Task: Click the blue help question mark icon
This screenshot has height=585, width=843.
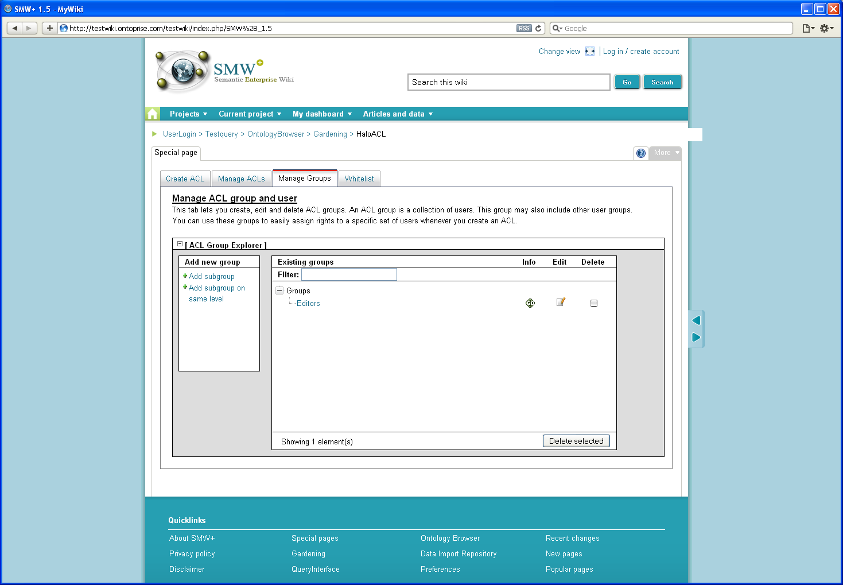Action: pyautogui.click(x=641, y=153)
